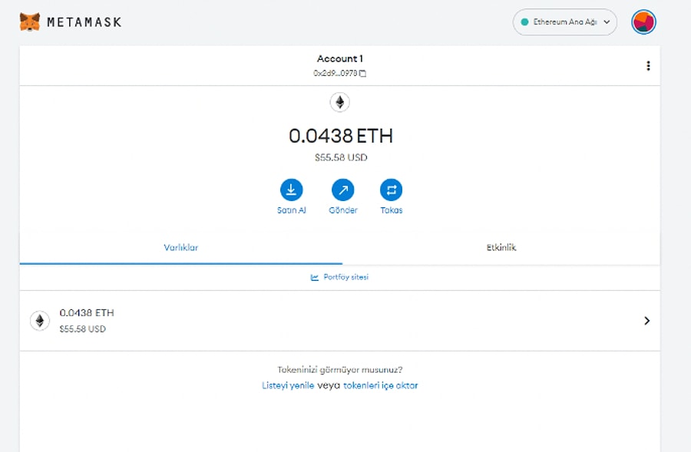Click the Portföy sitesi link
The height and width of the screenshot is (452, 691).
pos(347,278)
